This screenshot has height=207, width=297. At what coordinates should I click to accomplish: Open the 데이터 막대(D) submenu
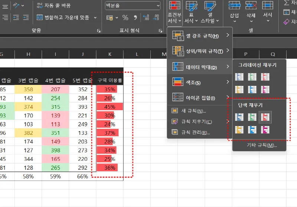pyautogui.click(x=200, y=67)
